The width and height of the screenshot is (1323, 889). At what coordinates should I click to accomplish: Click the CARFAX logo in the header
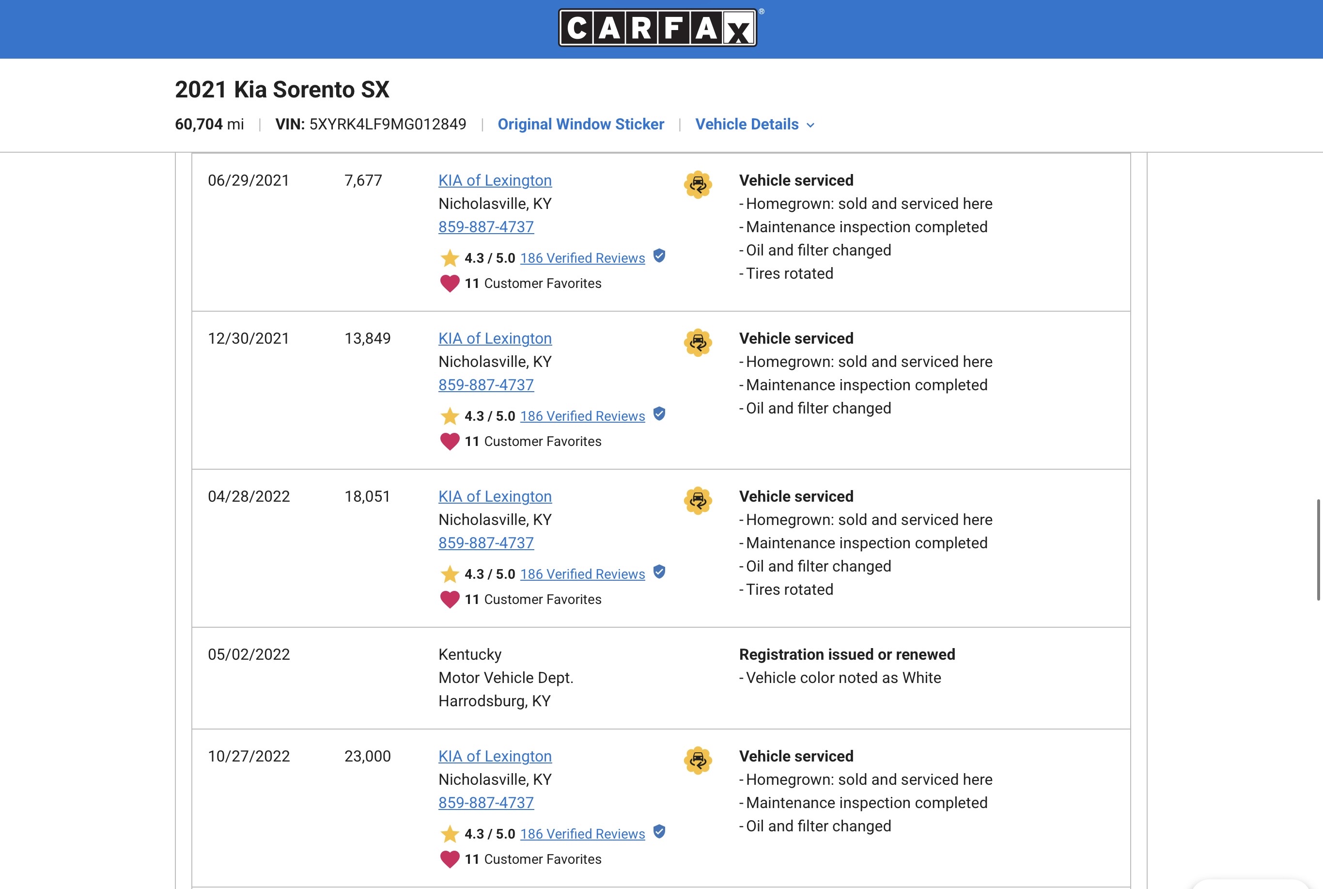click(658, 28)
